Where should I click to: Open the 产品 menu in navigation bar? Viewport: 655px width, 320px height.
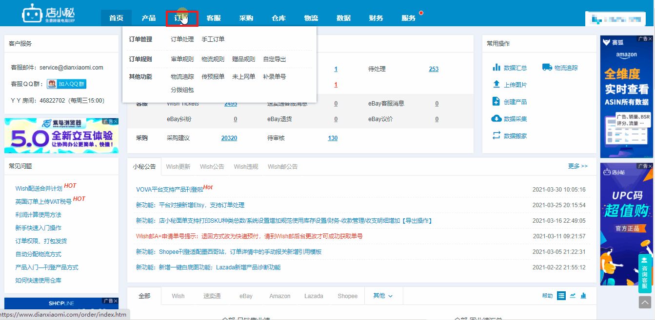(149, 18)
